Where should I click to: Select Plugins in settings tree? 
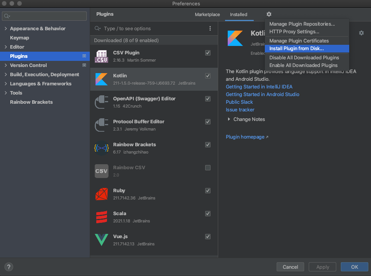point(45,56)
